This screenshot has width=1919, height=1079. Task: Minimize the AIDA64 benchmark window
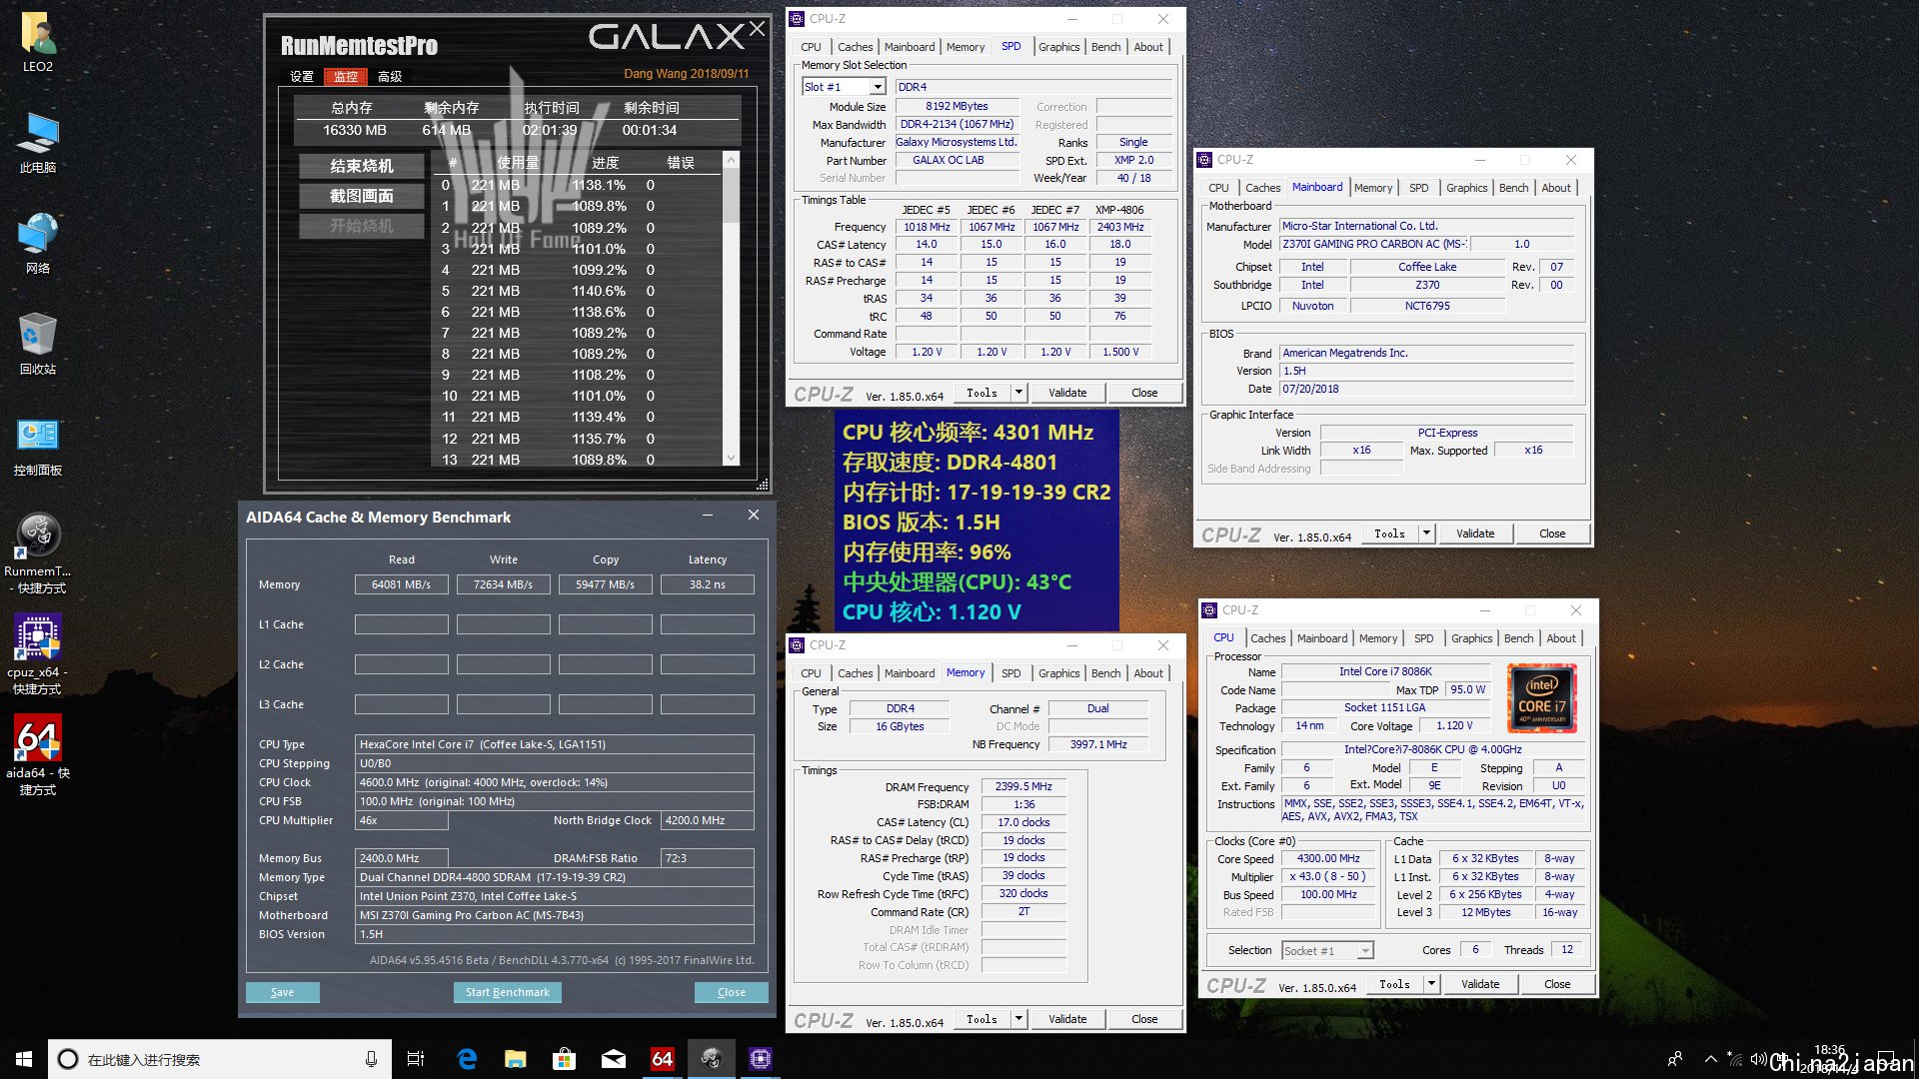point(708,516)
